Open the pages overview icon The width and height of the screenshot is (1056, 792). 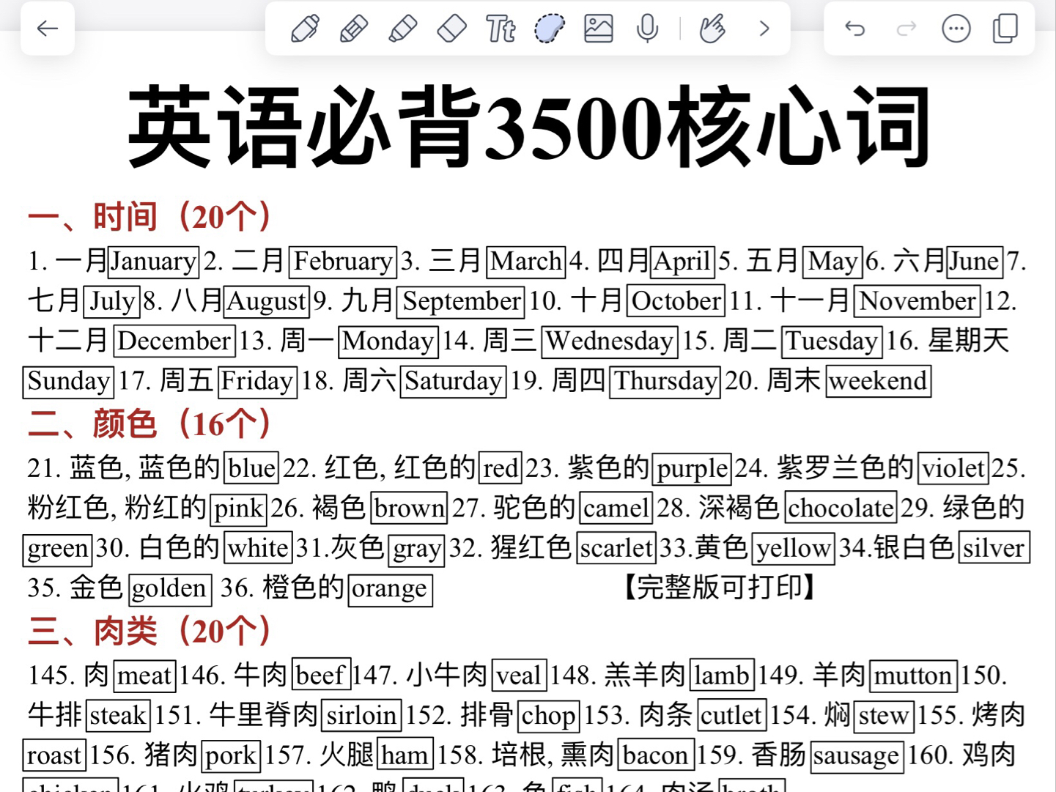pyautogui.click(x=1005, y=29)
